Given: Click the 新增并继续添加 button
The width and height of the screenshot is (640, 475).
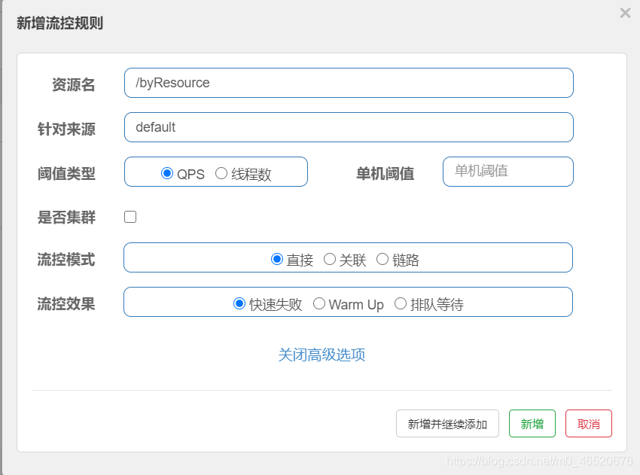Looking at the screenshot, I should coord(447,423).
